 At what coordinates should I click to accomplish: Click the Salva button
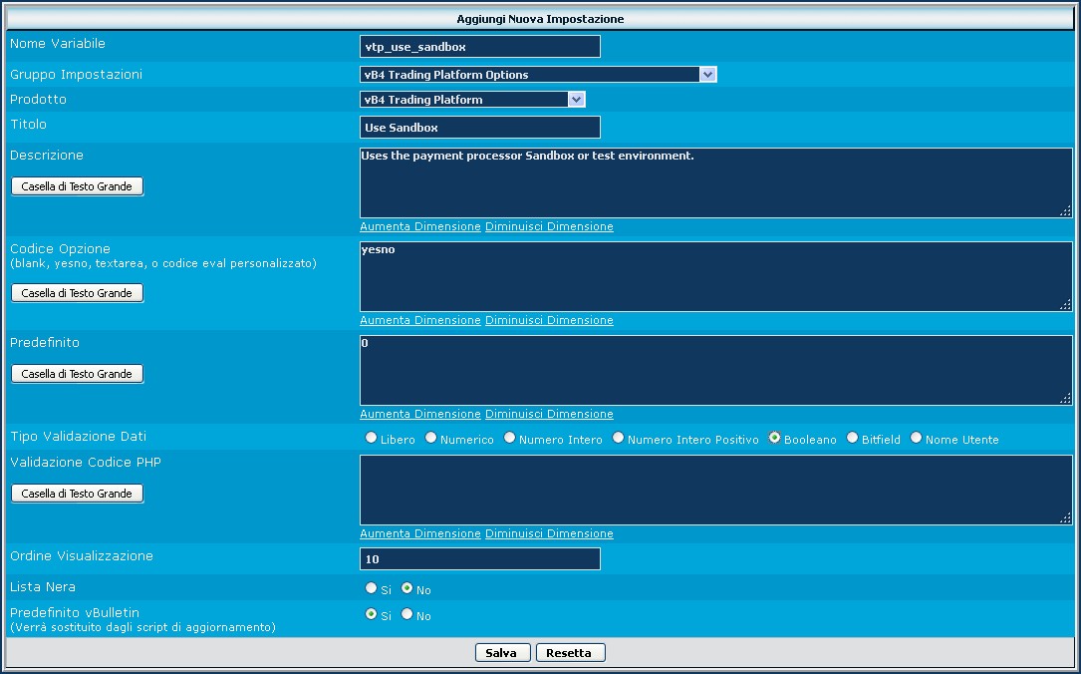pyautogui.click(x=501, y=653)
